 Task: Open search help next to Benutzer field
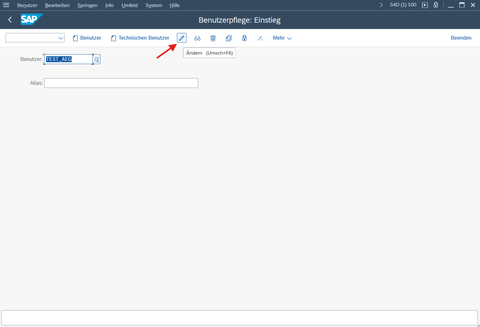96,60
